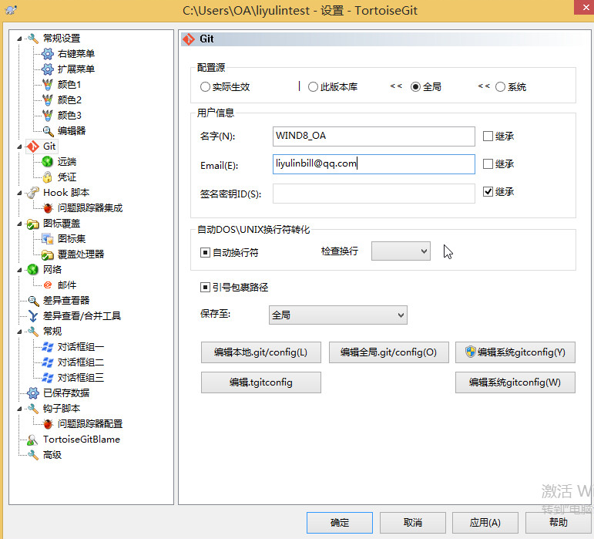This screenshot has width=594, height=539.
Task: Click the padlock icon beside 凭证
Action: click(x=47, y=177)
